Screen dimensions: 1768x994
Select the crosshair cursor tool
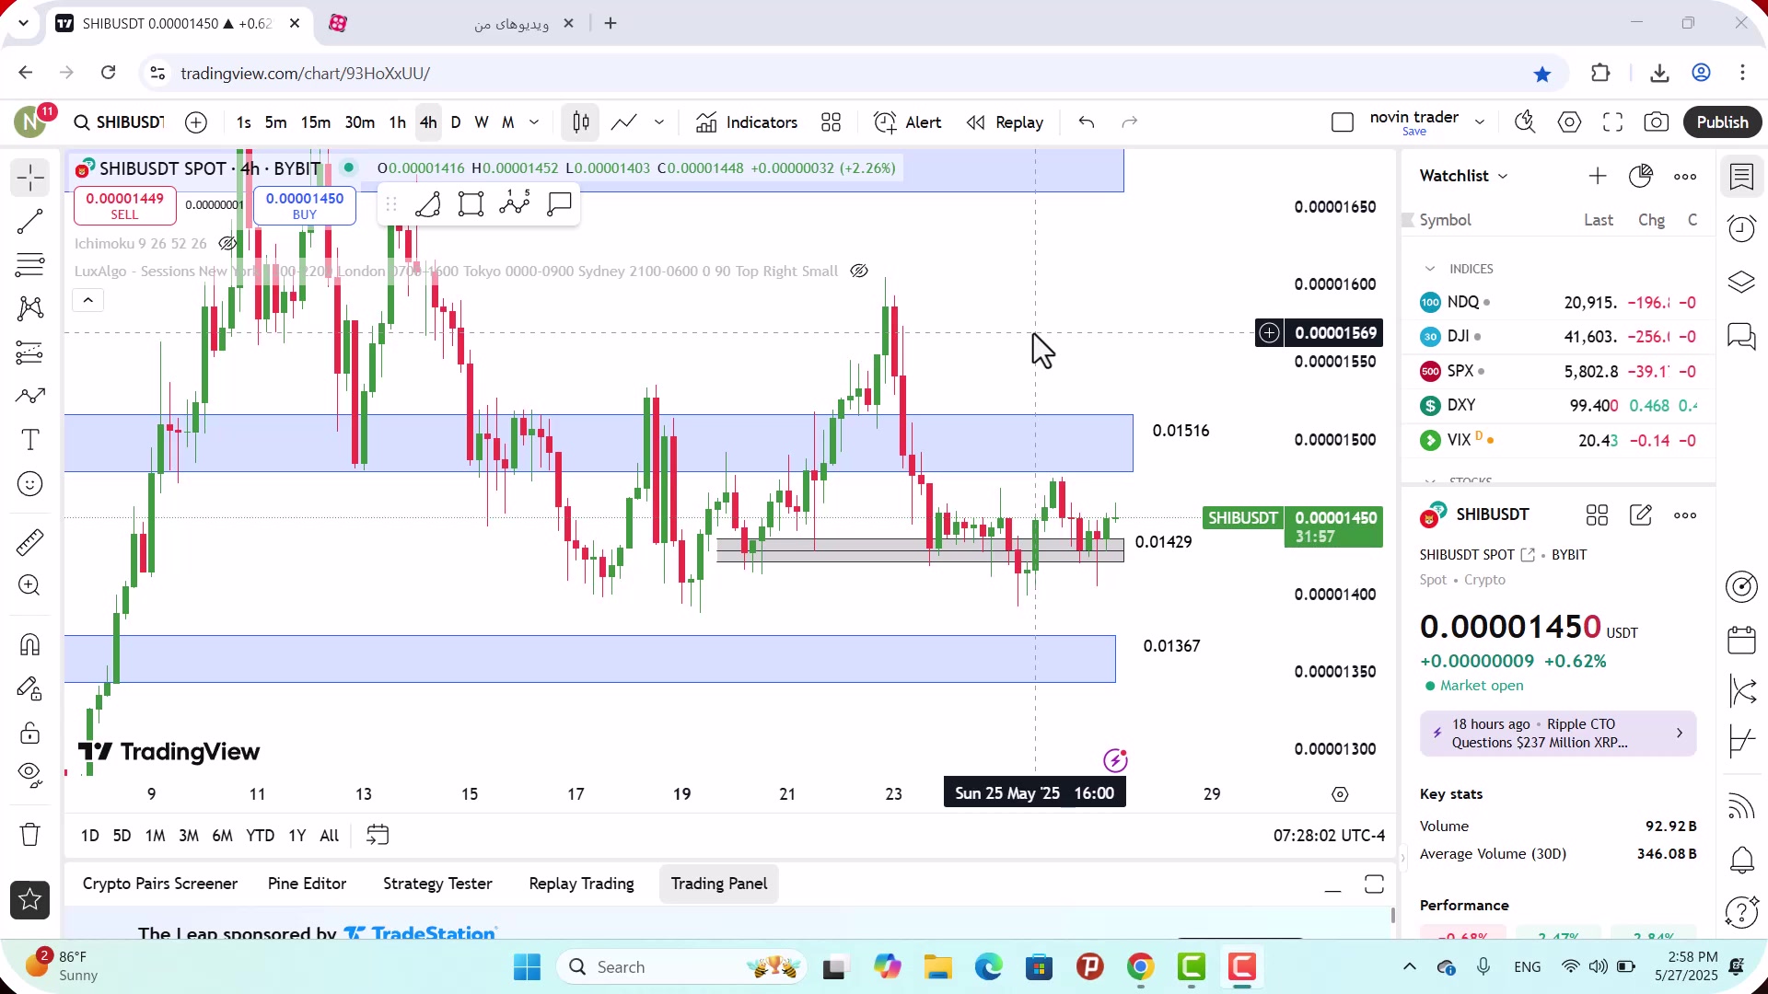click(x=30, y=178)
